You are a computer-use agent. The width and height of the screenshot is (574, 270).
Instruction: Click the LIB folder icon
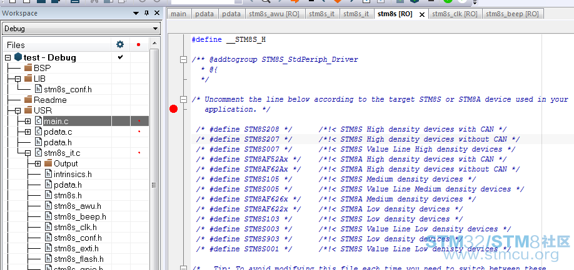pos(28,79)
